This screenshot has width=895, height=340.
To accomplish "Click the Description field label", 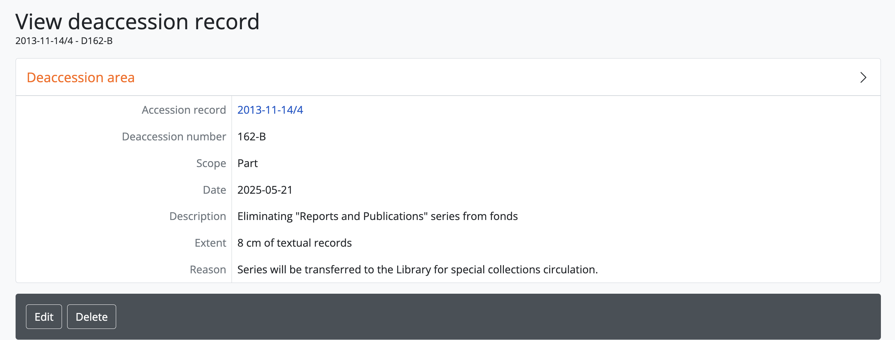I will pos(197,216).
